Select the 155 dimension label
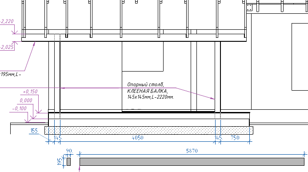This screenshot has height=172, width=308. point(34,131)
